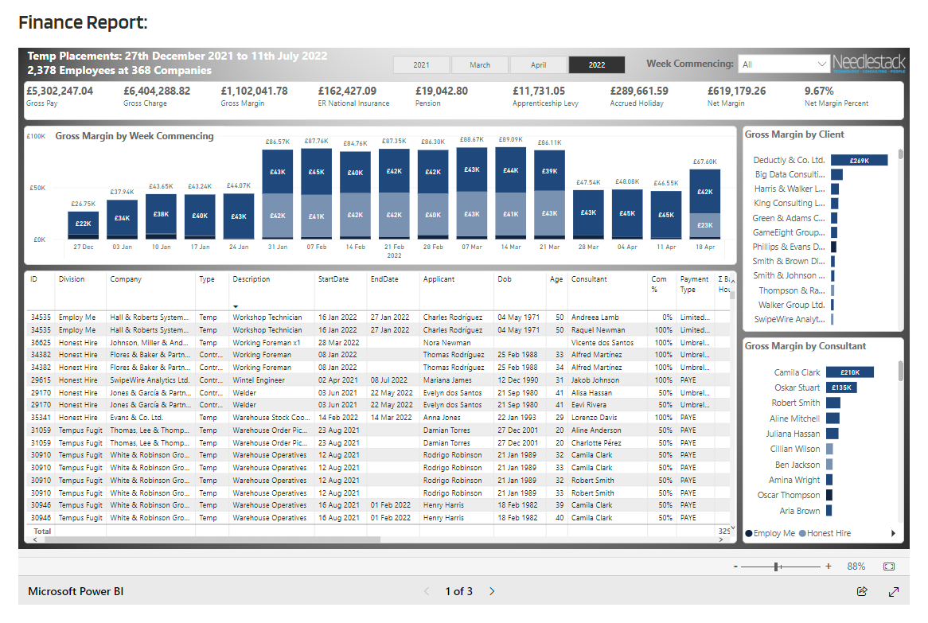The image size is (928, 623).
Task: Click the Share report icon
Action: click(861, 591)
